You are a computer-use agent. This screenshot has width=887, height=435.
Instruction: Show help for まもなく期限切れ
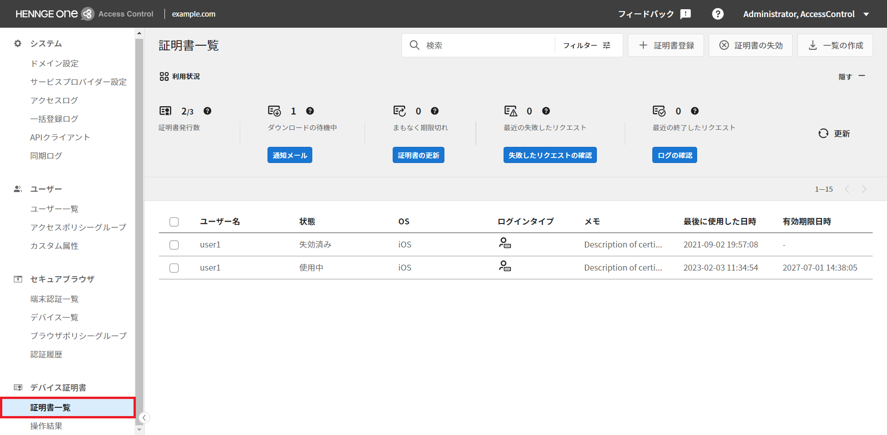[x=435, y=111]
